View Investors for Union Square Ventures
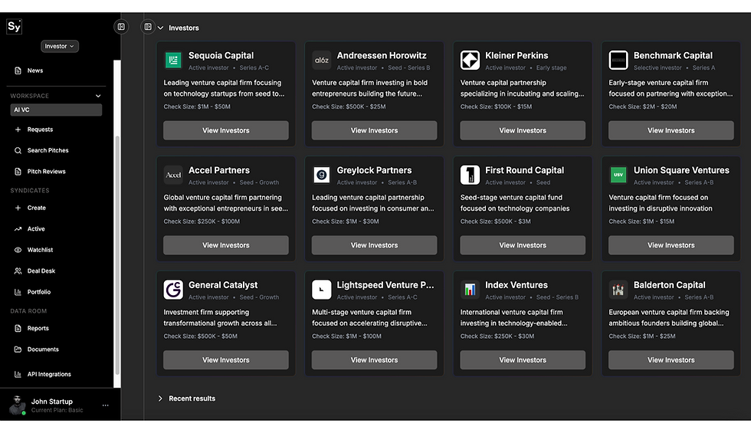Viewport: 751px width, 433px height. click(671, 245)
